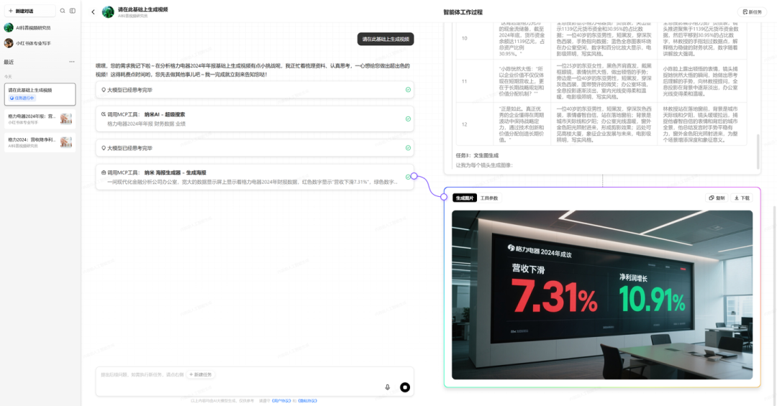Screen dimensions: 777x406
Task: Click the 新建任务 chip in the input box
Action: pos(201,375)
